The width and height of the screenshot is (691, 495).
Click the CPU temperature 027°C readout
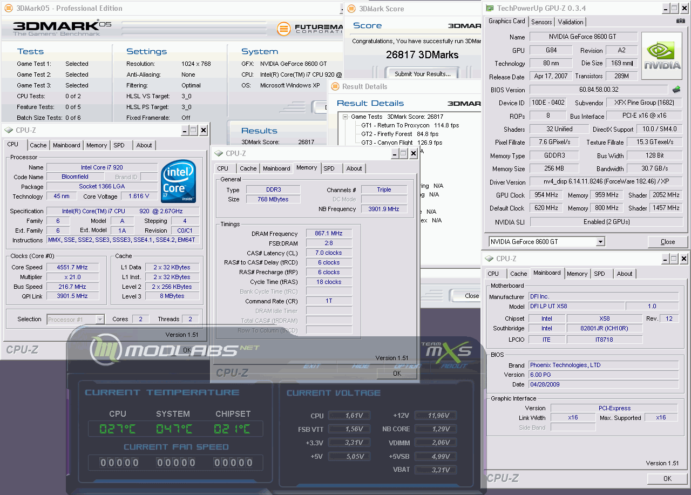tap(117, 429)
